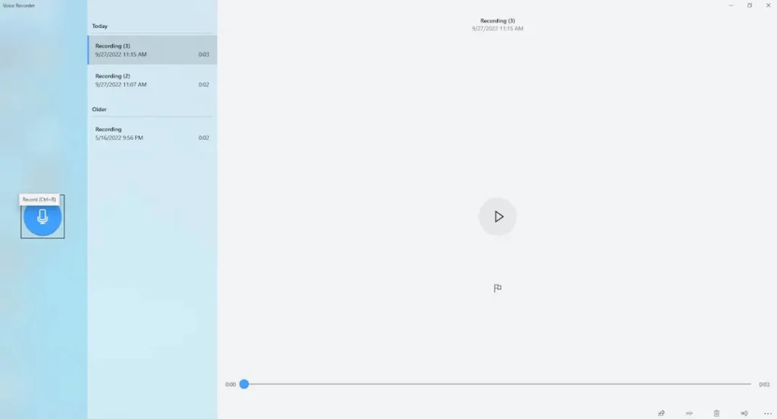Viewport: 777px width, 419px height.
Task: Open the older recording from 5/16/2022
Action: pyautogui.click(x=152, y=134)
